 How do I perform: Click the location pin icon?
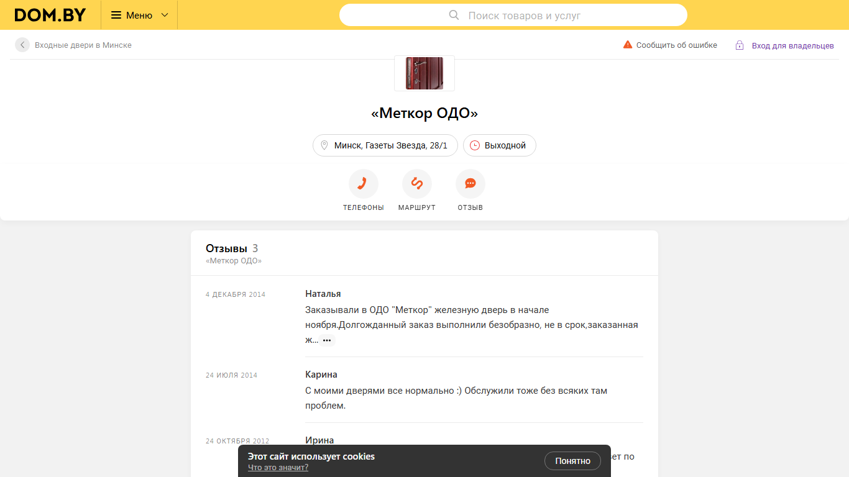[324, 145]
